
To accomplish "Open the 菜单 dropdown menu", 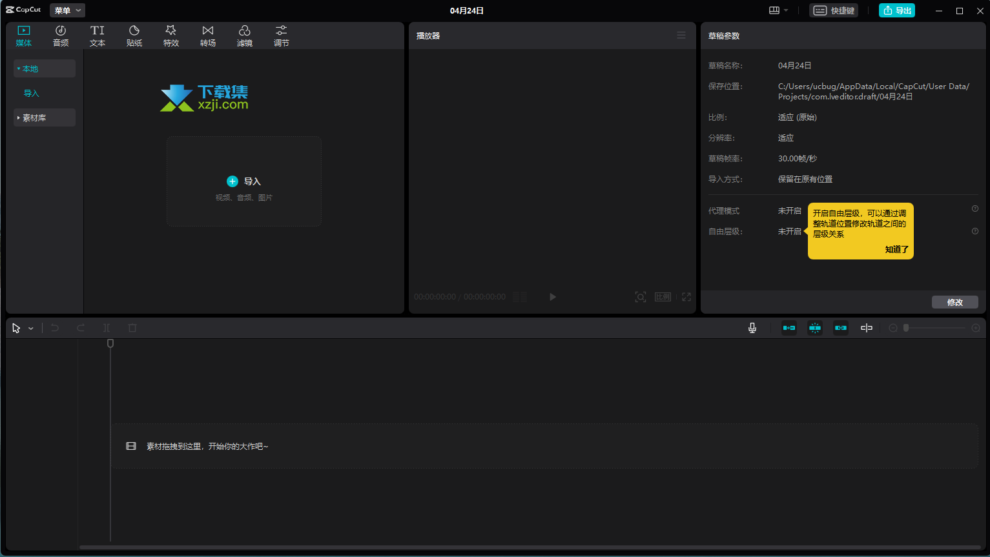I will pos(67,10).
